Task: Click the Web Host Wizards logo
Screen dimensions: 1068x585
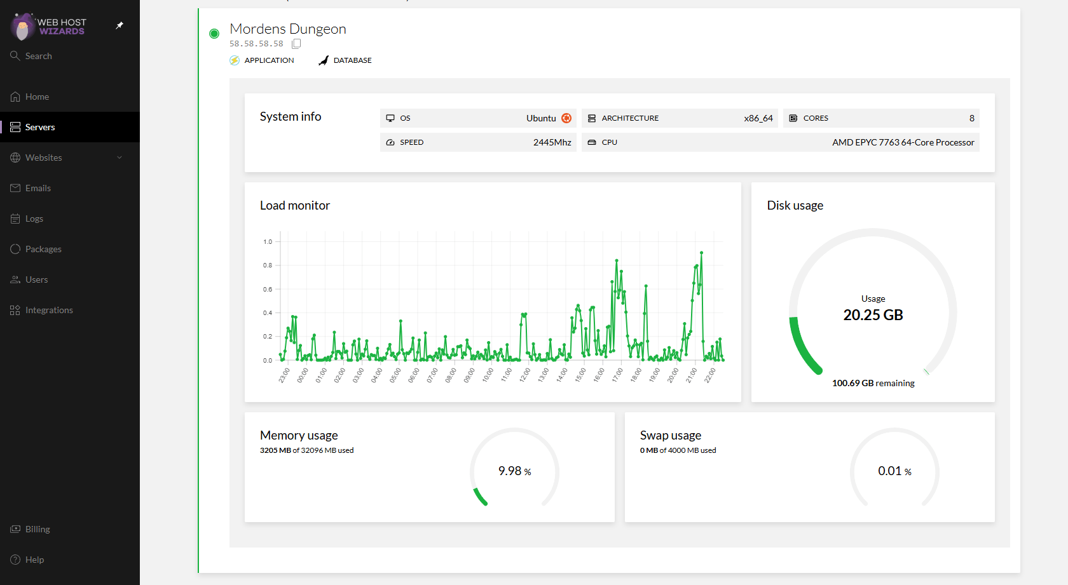Action: point(49,27)
